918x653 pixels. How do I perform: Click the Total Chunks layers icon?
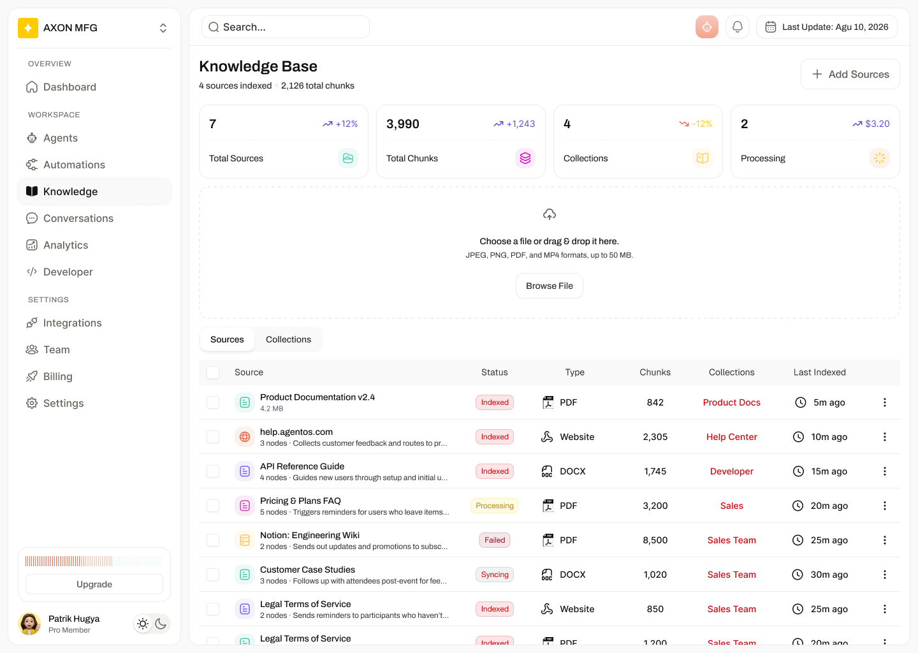pyautogui.click(x=525, y=158)
